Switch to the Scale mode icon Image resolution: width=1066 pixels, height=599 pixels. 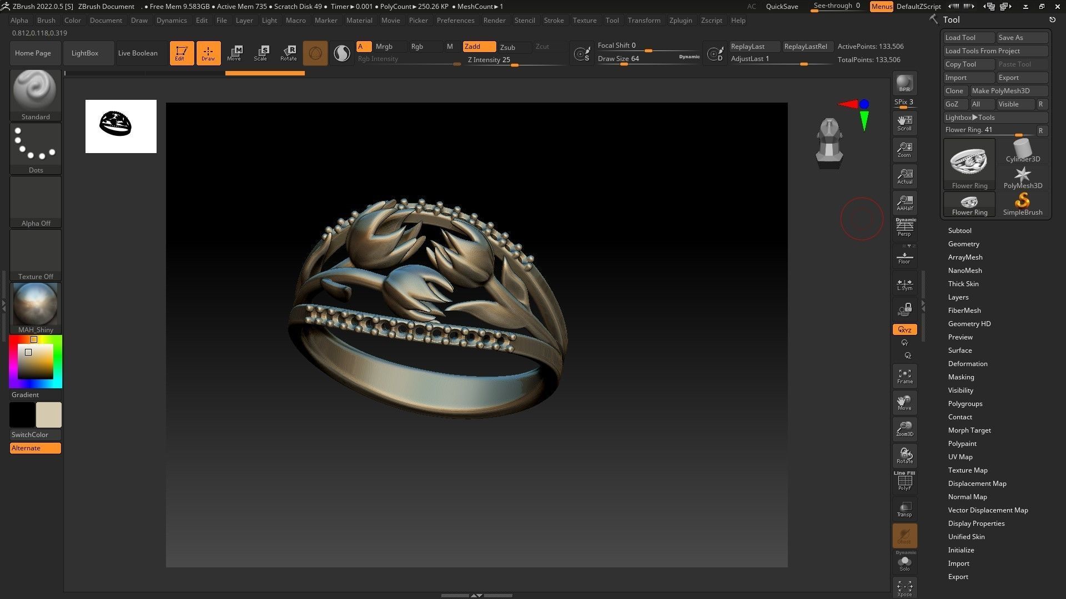coord(261,53)
